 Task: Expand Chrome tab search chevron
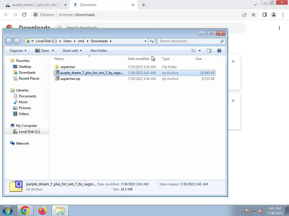[255, 5]
